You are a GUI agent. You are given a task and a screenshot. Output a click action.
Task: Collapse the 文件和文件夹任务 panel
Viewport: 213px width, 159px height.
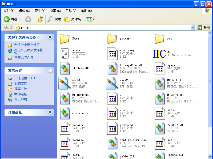50,37
